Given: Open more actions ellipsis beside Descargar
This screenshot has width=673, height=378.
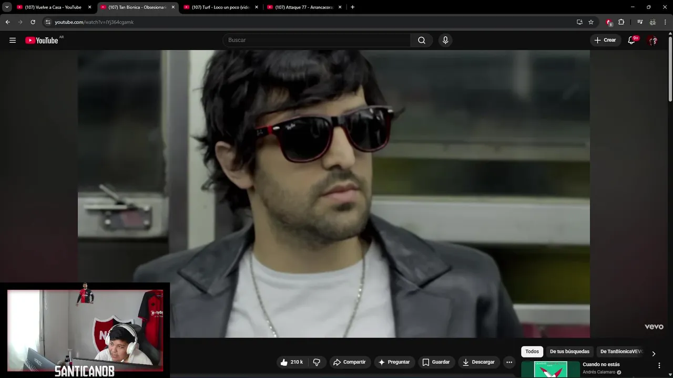Looking at the screenshot, I should [509, 362].
